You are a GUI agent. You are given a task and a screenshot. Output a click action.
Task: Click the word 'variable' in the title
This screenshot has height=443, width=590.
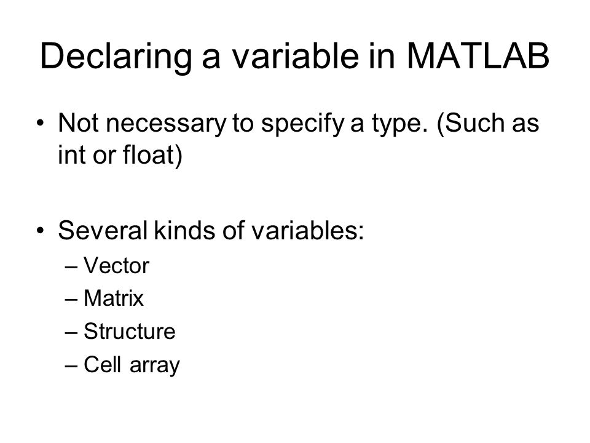(x=295, y=56)
